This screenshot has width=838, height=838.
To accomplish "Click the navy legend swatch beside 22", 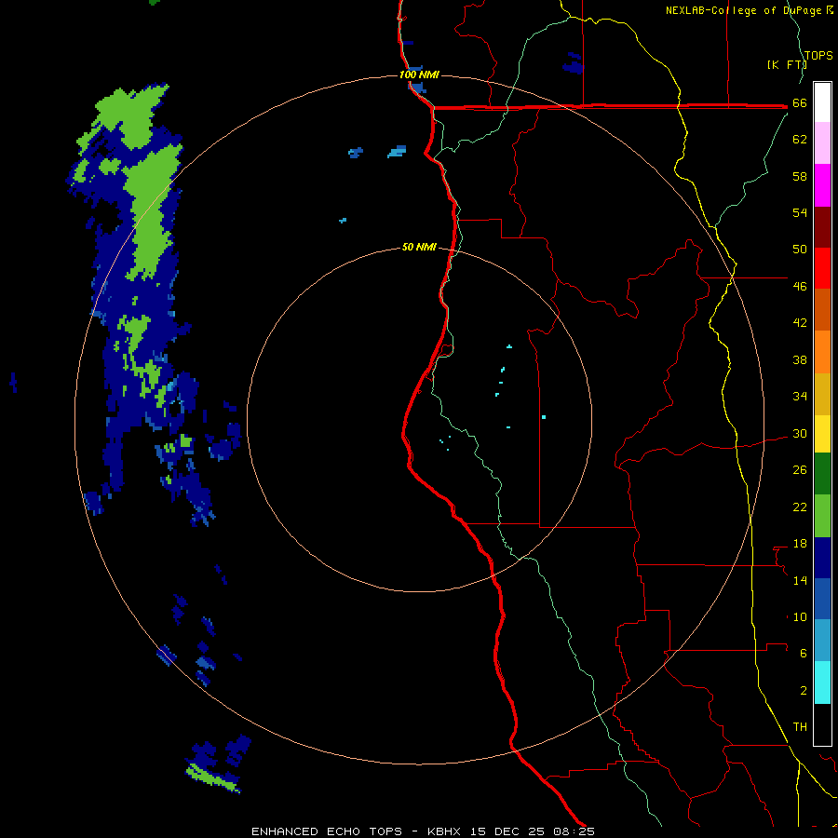I will [822, 558].
